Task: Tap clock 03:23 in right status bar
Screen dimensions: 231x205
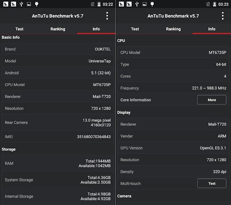Action: pos(223,4)
